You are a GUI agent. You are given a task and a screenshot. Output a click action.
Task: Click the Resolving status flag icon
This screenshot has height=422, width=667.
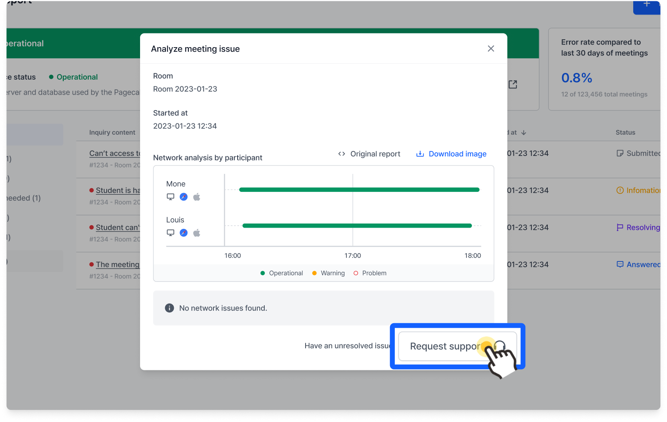[x=620, y=228]
